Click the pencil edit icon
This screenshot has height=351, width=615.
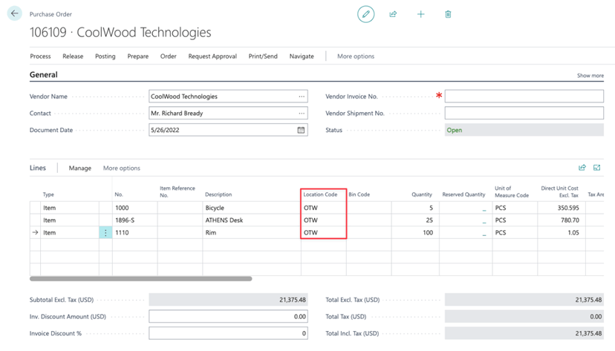(x=365, y=14)
